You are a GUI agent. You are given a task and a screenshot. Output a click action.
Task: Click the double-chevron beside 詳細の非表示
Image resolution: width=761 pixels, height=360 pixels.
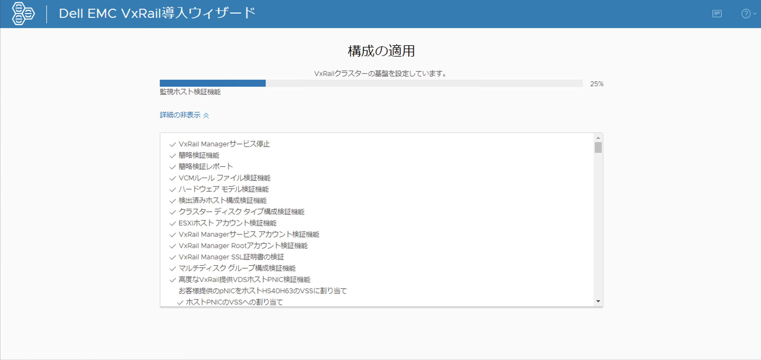click(206, 116)
